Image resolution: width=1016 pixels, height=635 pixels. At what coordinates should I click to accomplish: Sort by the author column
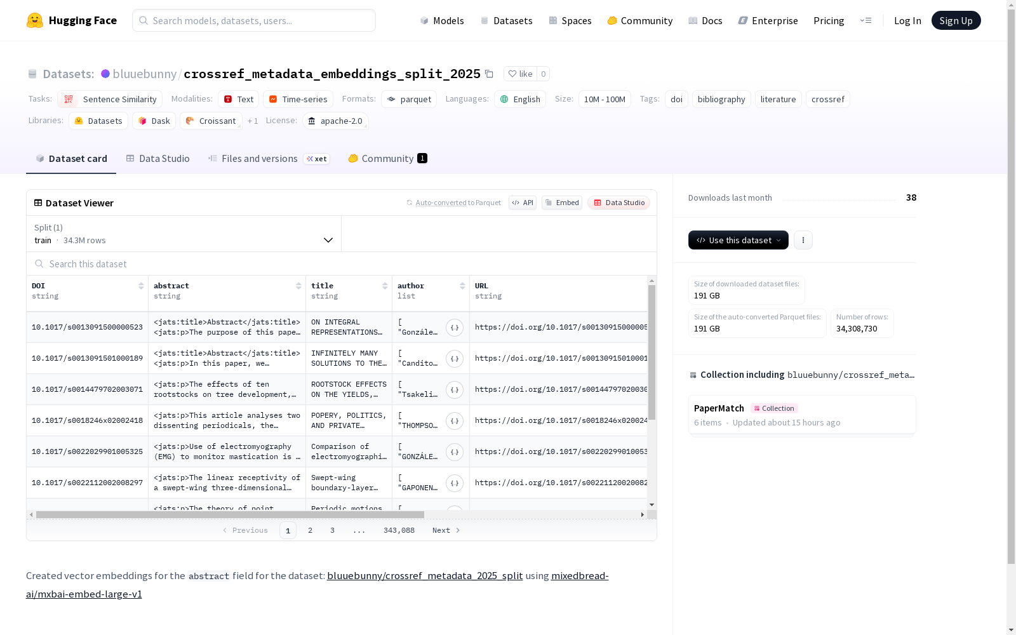[x=462, y=286]
